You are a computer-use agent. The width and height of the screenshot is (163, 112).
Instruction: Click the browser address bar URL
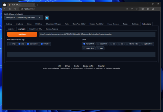coord(29,9)
